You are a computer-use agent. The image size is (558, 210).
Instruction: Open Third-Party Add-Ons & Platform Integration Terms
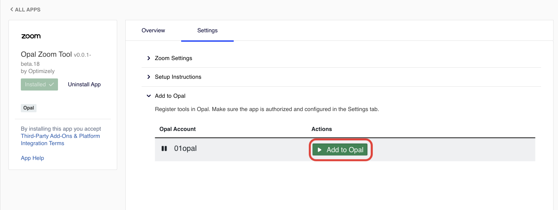(x=60, y=140)
